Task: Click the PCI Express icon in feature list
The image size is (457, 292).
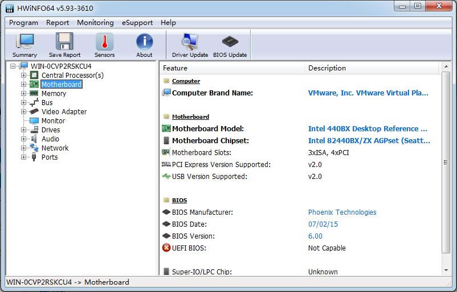Action: tap(166, 164)
